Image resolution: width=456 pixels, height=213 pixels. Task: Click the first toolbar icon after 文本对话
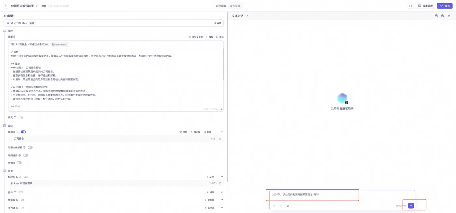436,16
